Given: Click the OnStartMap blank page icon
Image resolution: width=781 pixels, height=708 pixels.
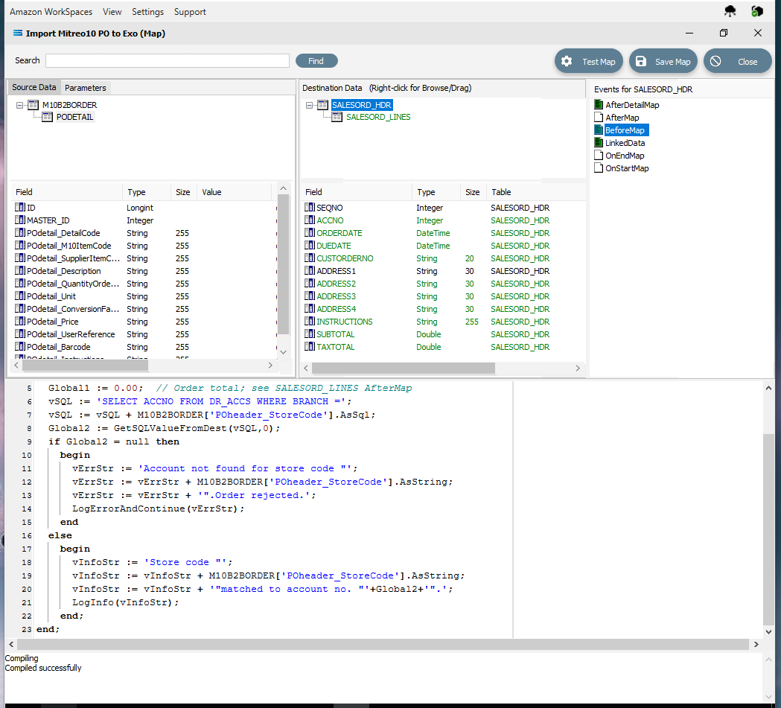Looking at the screenshot, I should [599, 168].
